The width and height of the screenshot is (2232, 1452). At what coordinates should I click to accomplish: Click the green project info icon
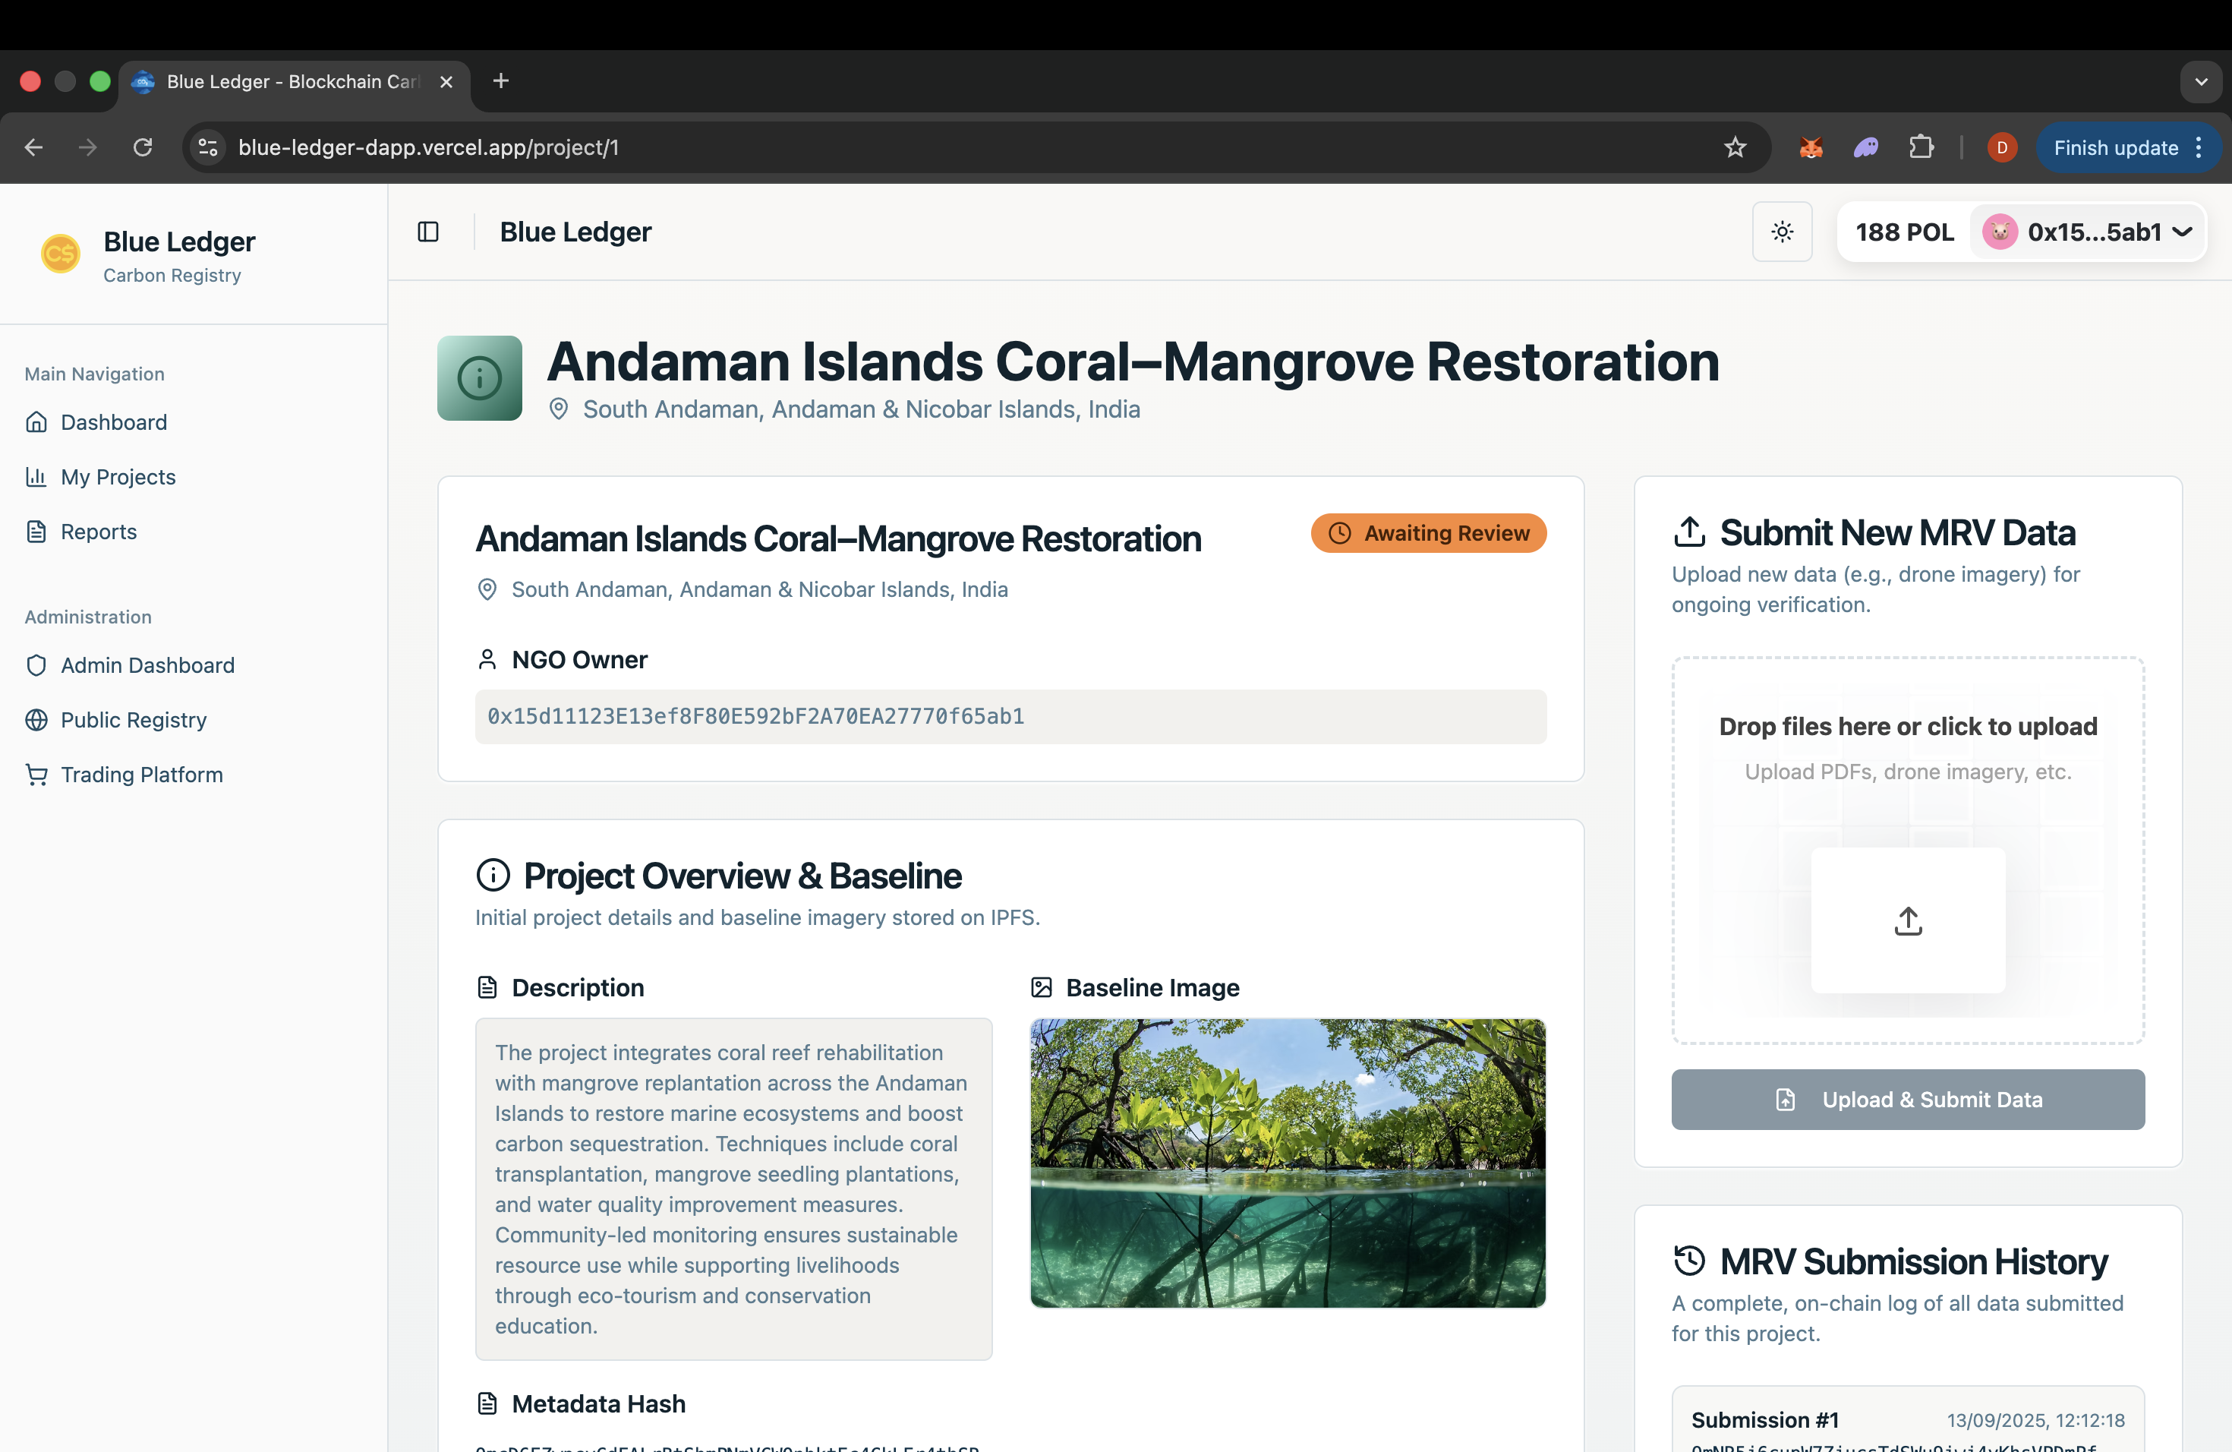479,378
